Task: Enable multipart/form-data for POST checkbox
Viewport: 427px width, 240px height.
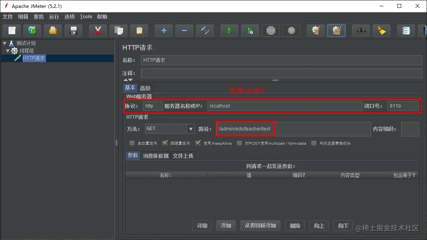Action: [239, 143]
